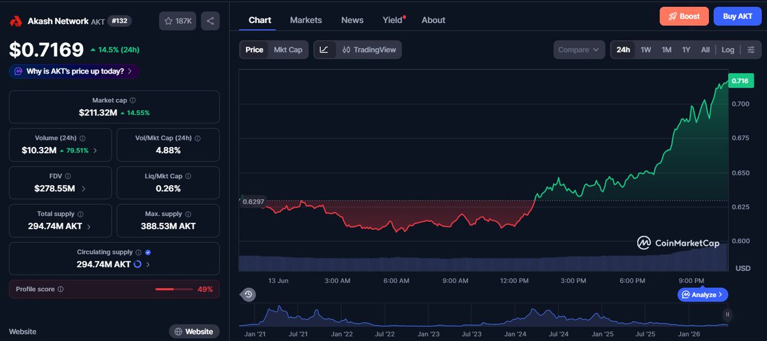This screenshot has width=767, height=341.
Task: Click the Buy AKT button
Action: tap(738, 16)
